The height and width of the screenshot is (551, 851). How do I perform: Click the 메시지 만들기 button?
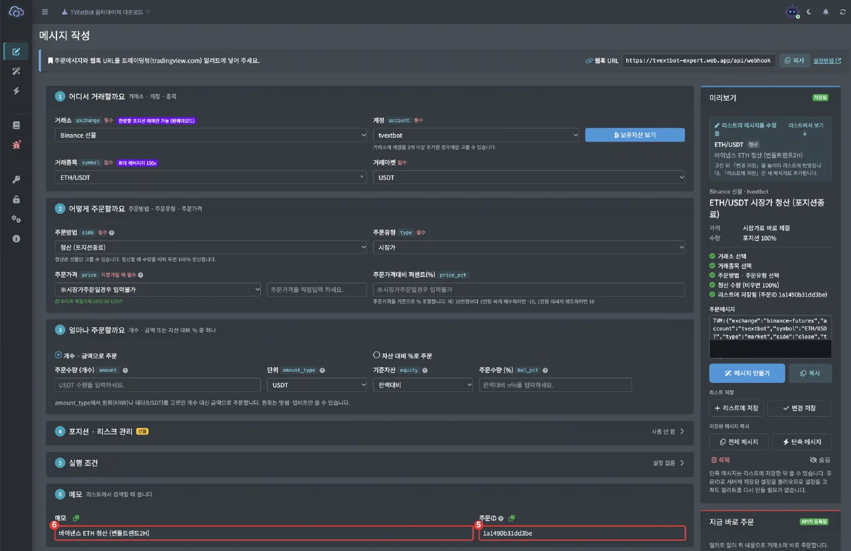[x=747, y=373]
